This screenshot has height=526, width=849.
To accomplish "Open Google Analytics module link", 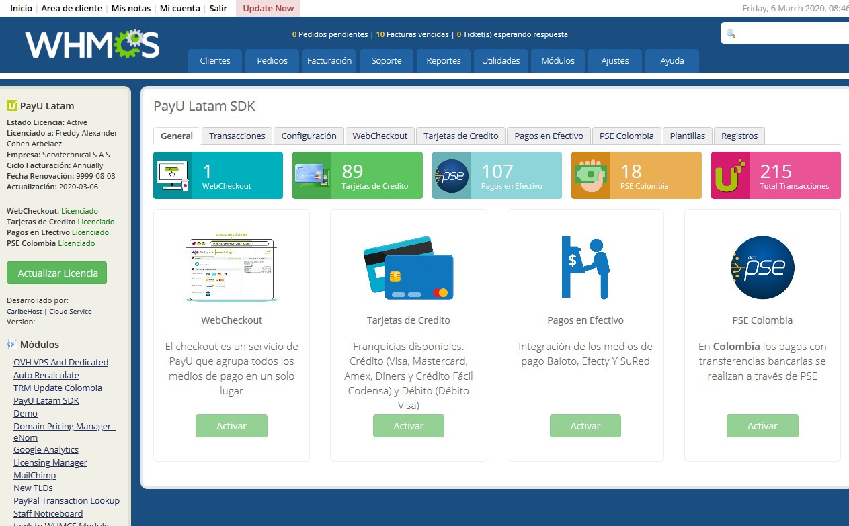I will point(46,449).
